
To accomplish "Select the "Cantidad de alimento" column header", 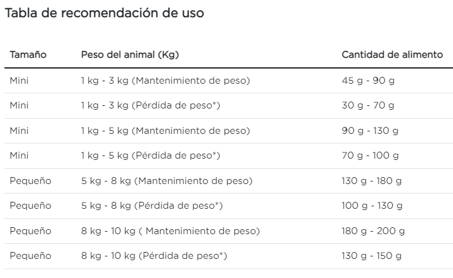I will (392, 55).
